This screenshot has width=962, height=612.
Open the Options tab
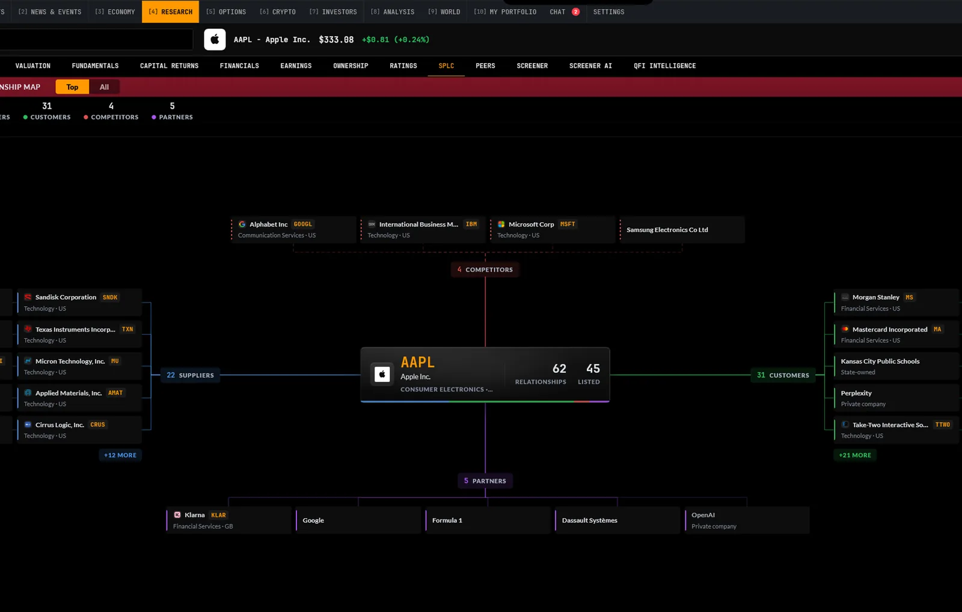tap(226, 12)
